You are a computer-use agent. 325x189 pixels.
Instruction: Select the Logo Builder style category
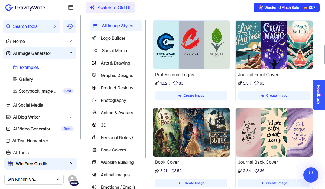point(113,38)
